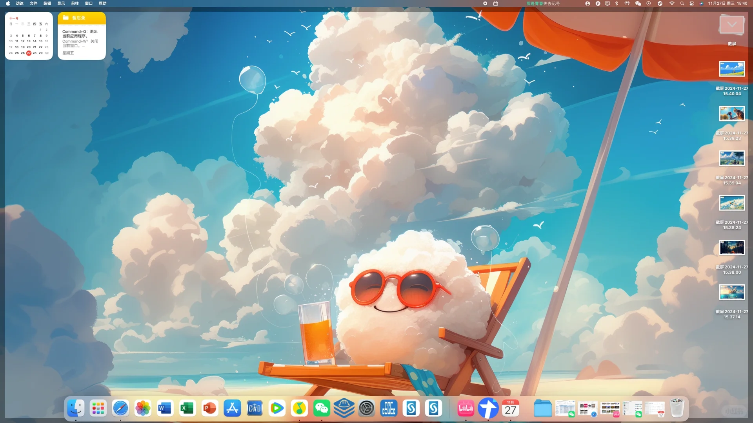Click the Siri icon in the menu bar
Screen dimensions: 753x423
point(702,4)
